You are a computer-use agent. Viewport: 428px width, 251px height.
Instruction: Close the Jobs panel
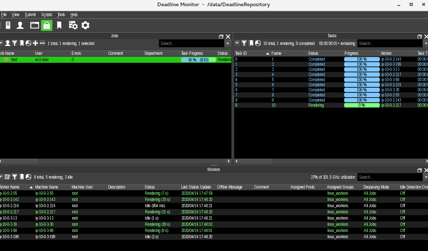pos(228,37)
